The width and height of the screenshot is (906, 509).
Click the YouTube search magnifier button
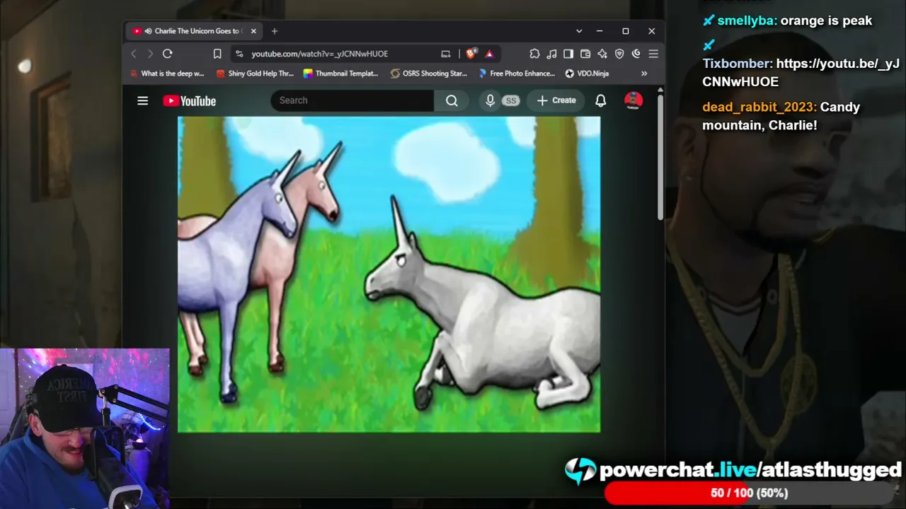click(452, 100)
